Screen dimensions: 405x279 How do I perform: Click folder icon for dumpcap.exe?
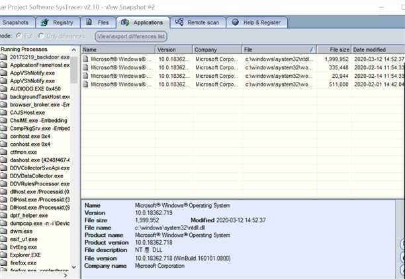click(3, 224)
